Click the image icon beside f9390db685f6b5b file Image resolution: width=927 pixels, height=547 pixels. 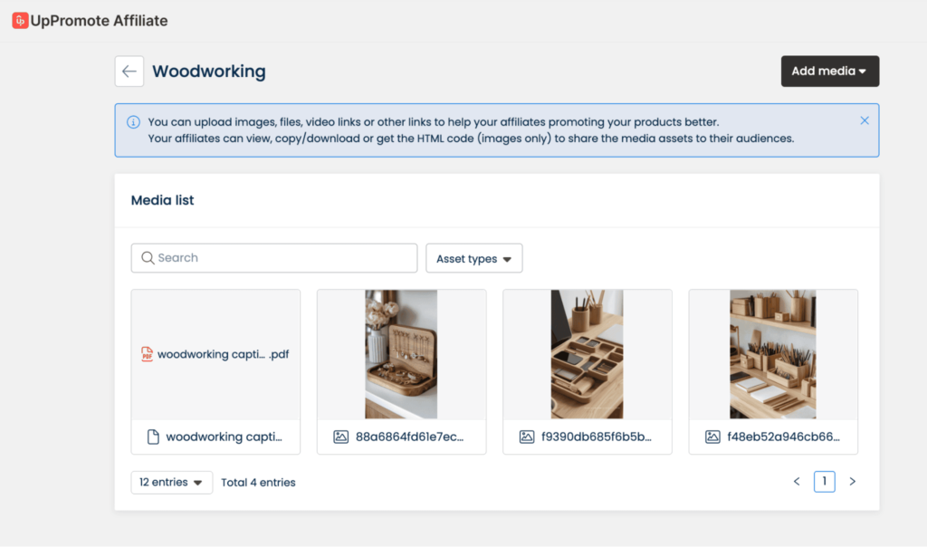point(527,437)
